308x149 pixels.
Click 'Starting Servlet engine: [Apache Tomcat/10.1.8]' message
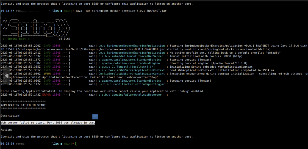click(x=209, y=63)
